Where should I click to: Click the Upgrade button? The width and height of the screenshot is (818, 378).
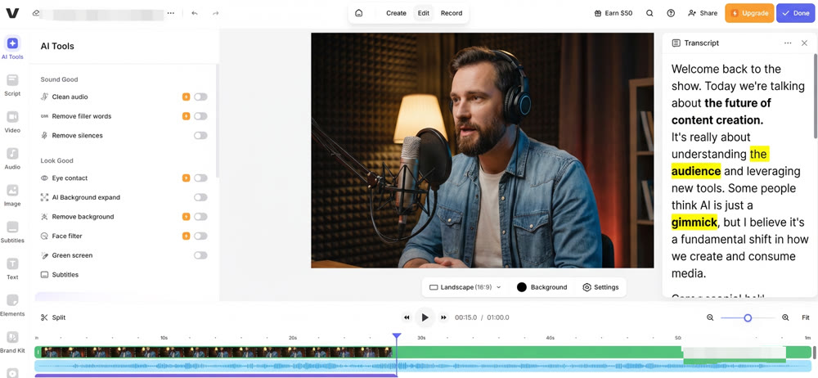749,13
